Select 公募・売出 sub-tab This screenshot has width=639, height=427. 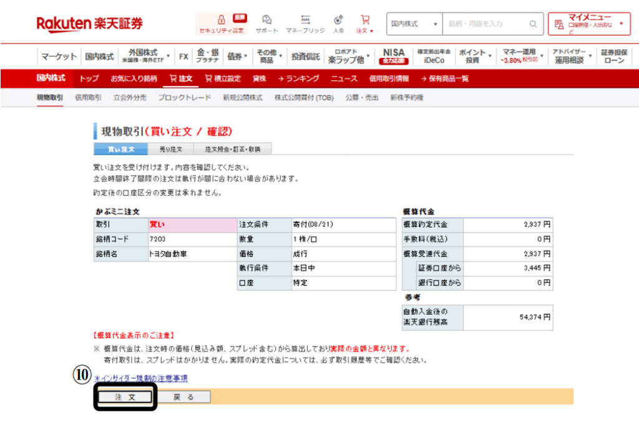(362, 98)
